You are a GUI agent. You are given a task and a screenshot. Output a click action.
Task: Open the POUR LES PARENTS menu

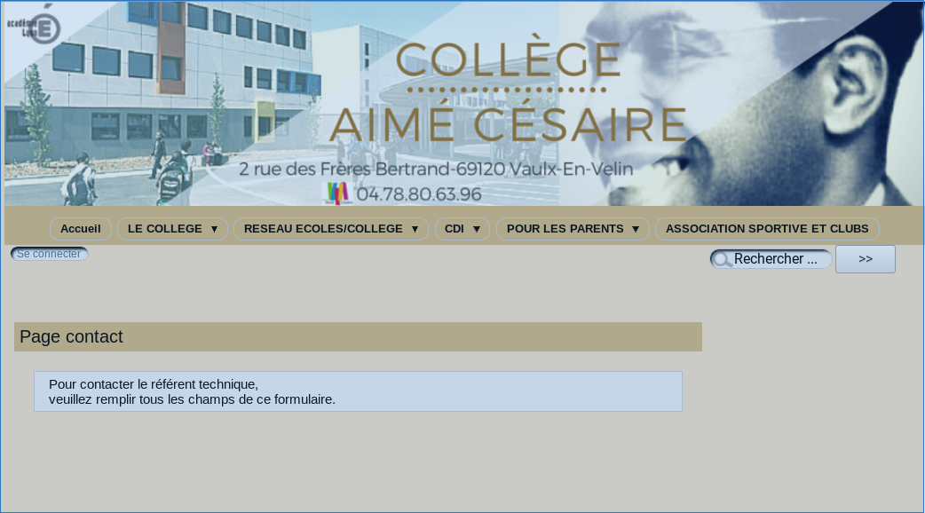click(x=573, y=229)
